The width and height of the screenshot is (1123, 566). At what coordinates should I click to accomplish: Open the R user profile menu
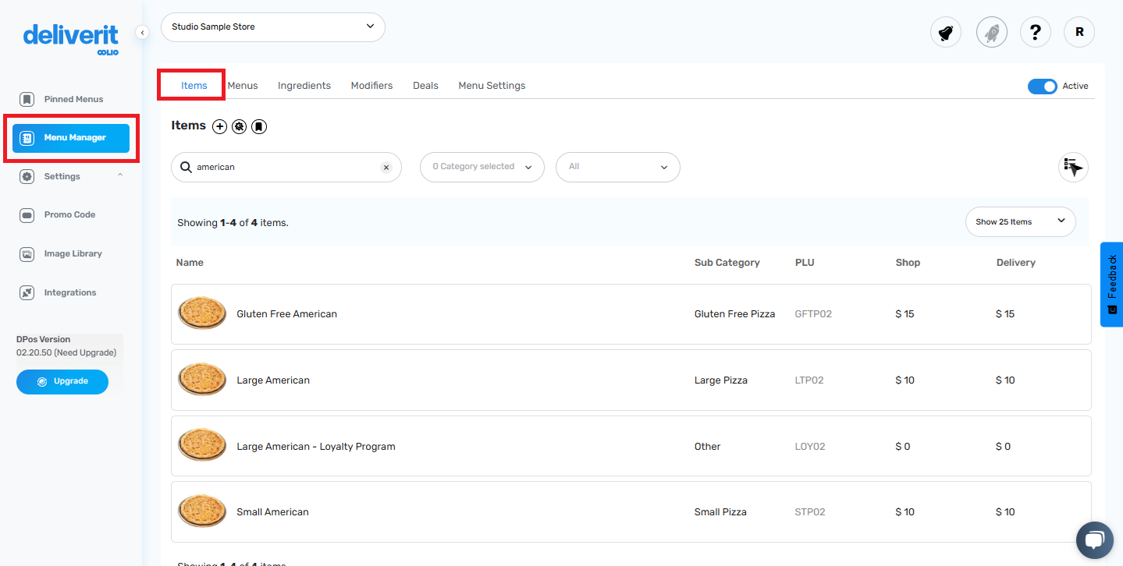click(x=1079, y=32)
